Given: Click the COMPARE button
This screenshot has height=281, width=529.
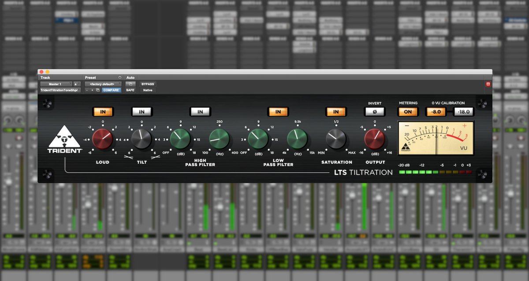Looking at the screenshot, I should pyautogui.click(x=111, y=90).
